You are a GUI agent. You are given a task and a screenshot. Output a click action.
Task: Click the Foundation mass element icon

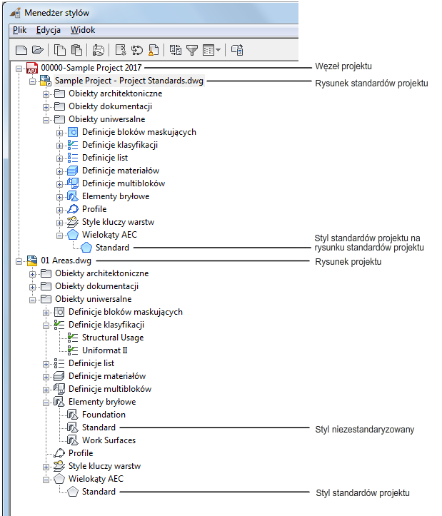(72, 415)
